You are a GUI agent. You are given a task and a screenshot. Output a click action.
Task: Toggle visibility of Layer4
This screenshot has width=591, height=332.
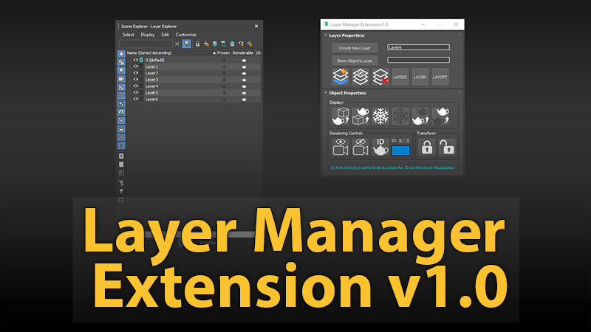coord(135,86)
